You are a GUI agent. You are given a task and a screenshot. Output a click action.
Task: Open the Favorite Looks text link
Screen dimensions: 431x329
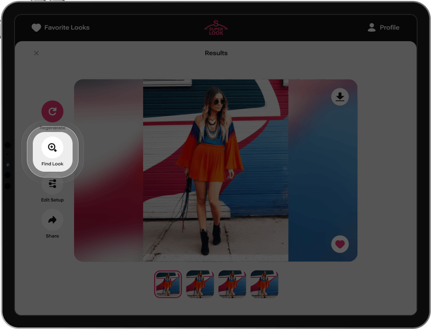click(x=67, y=28)
